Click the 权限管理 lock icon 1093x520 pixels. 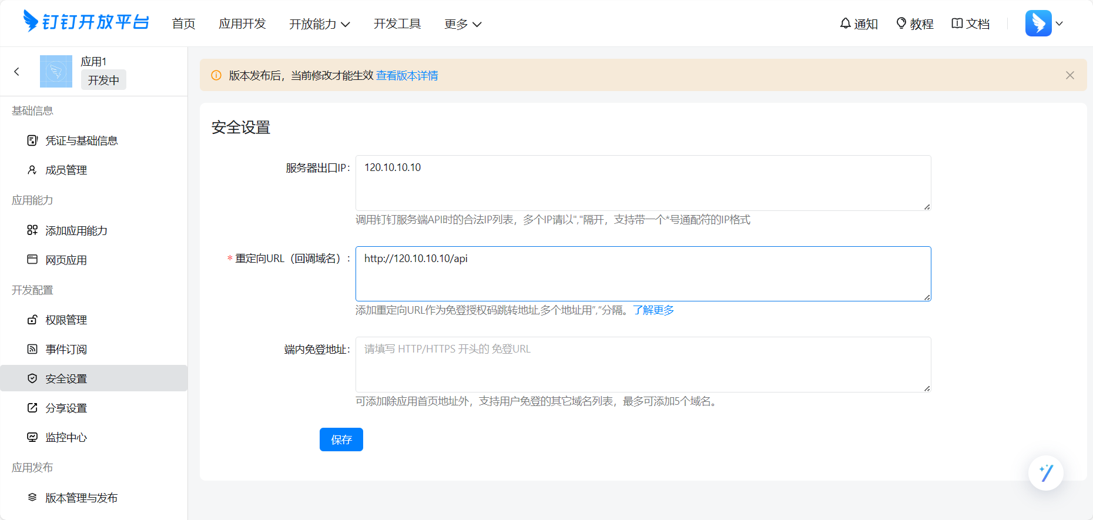pyautogui.click(x=32, y=320)
